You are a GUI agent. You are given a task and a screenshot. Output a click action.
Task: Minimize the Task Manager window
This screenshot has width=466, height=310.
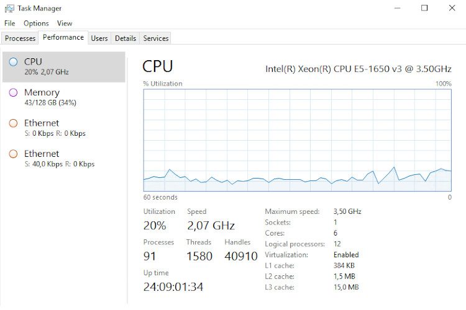point(396,8)
